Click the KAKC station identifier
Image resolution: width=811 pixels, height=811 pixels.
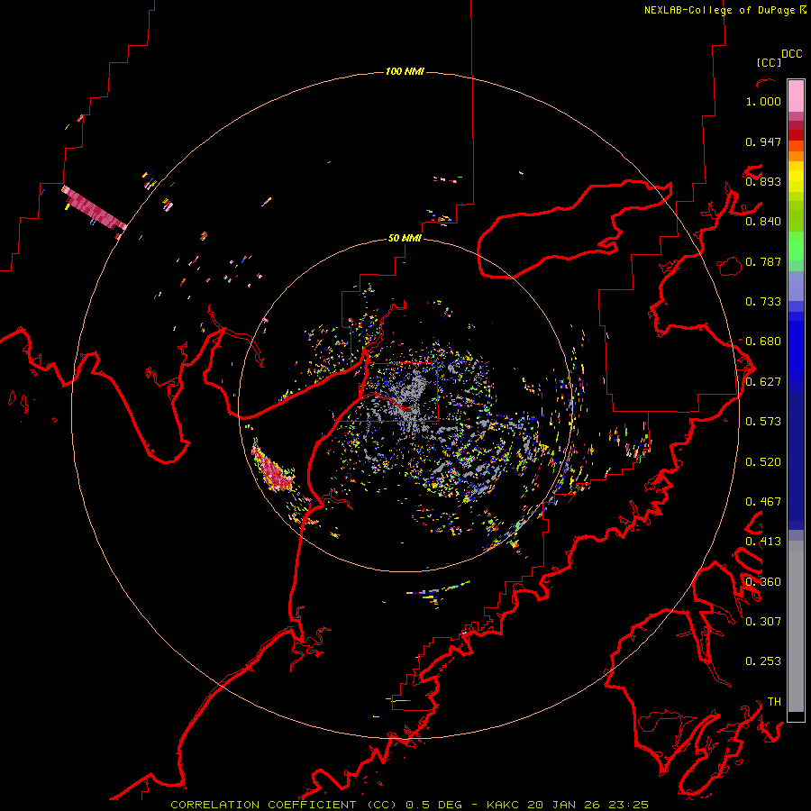pos(505,805)
